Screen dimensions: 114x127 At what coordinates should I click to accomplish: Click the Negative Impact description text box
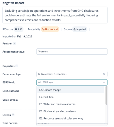pyautogui.click(x=55, y=15)
